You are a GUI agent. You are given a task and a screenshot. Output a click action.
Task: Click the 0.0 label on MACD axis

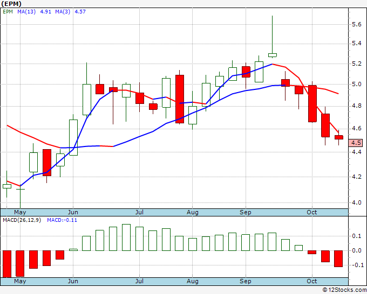pos(356,250)
